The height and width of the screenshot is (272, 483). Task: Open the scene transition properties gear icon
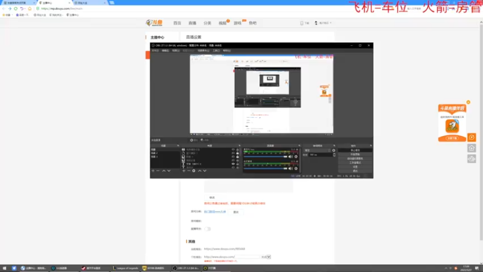[334, 151]
